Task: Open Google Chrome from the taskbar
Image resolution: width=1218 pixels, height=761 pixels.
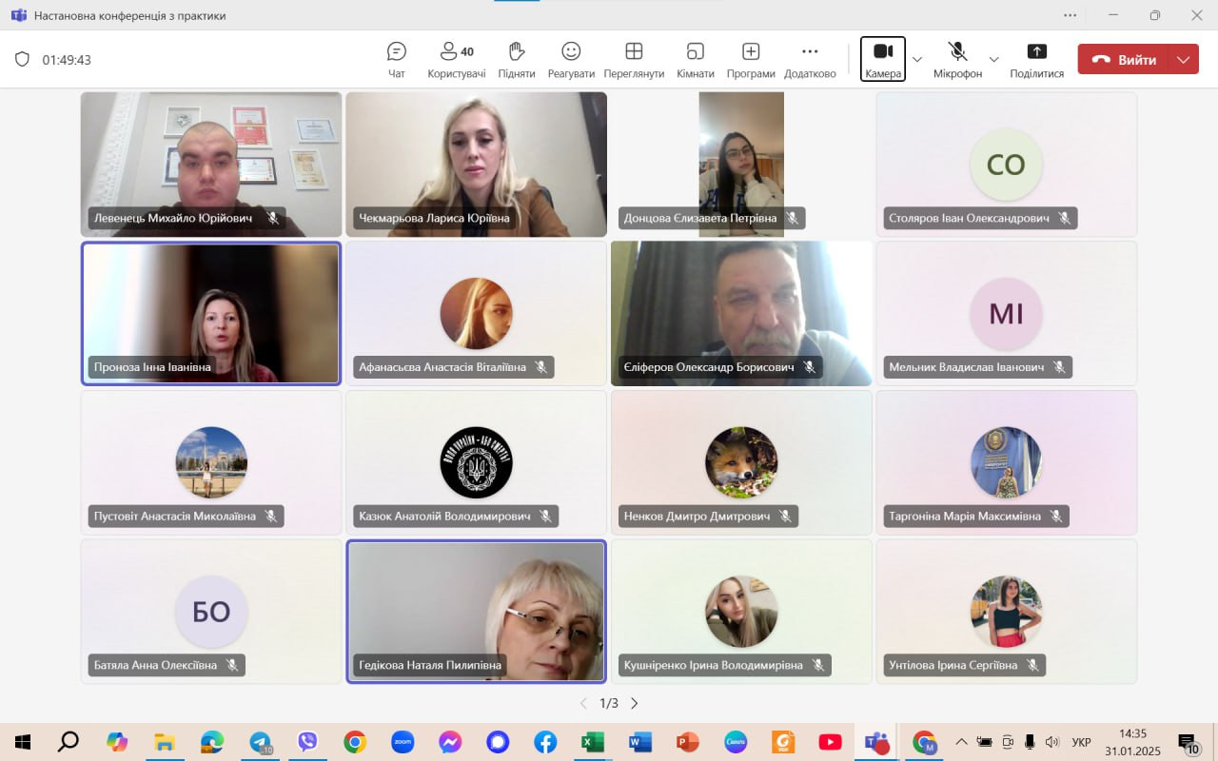Action: pyautogui.click(x=355, y=742)
